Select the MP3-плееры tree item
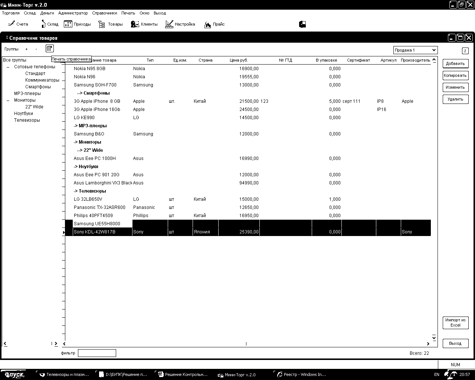Viewport: 475px width, 380px height. [x=27, y=94]
